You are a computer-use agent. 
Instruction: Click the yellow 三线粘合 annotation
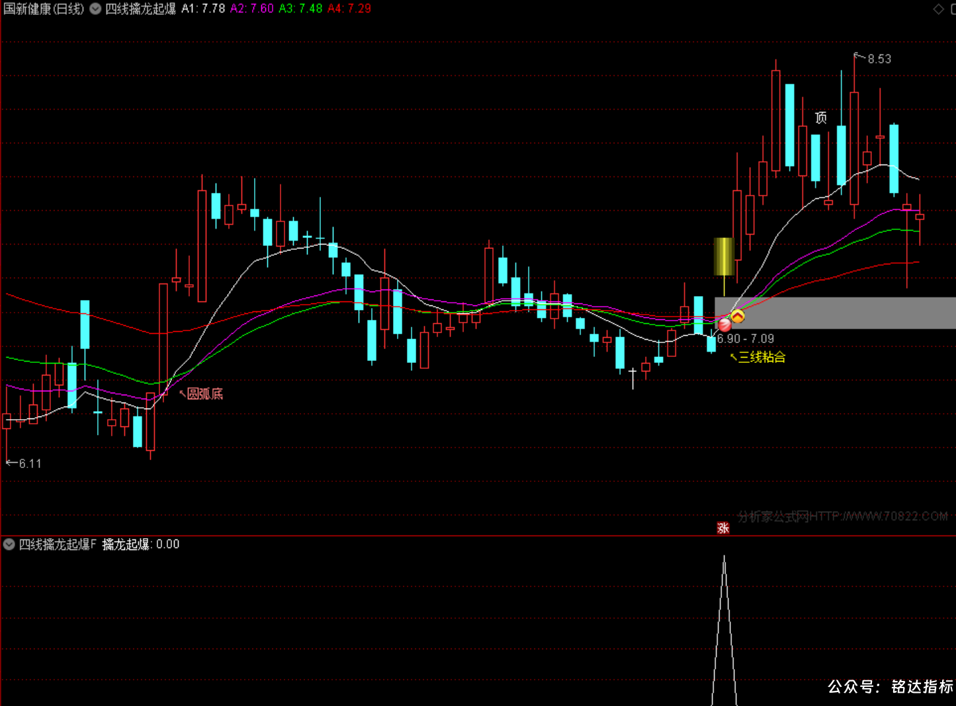pyautogui.click(x=762, y=357)
